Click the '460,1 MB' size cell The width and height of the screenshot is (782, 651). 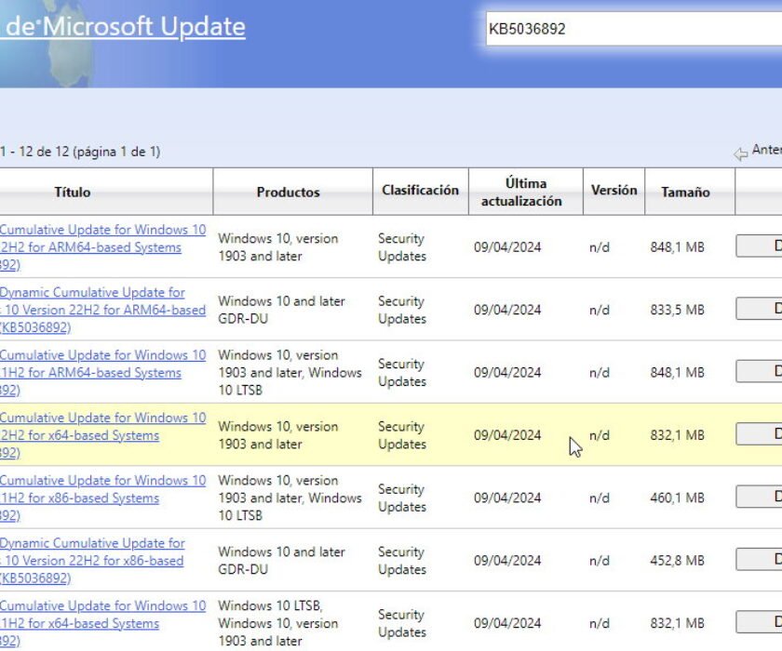coord(678,498)
